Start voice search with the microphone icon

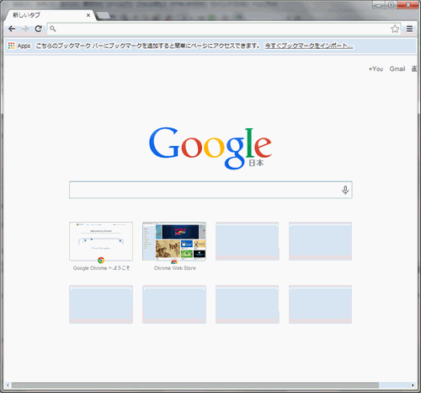(345, 190)
